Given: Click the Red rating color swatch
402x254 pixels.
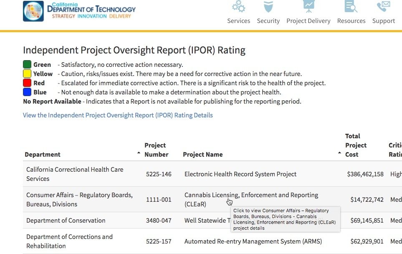Looking at the screenshot, I should (27, 83).
